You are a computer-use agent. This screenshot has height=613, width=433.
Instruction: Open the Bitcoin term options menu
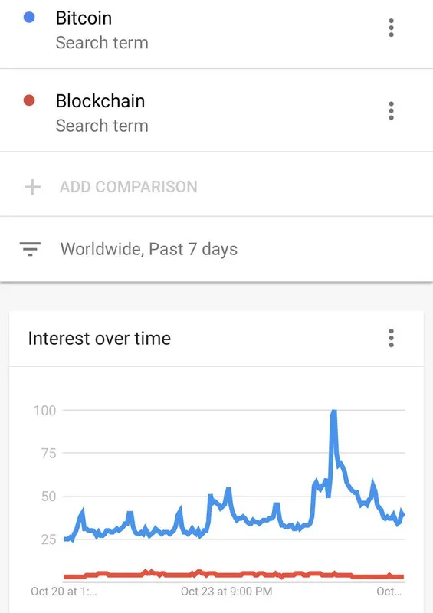(391, 28)
